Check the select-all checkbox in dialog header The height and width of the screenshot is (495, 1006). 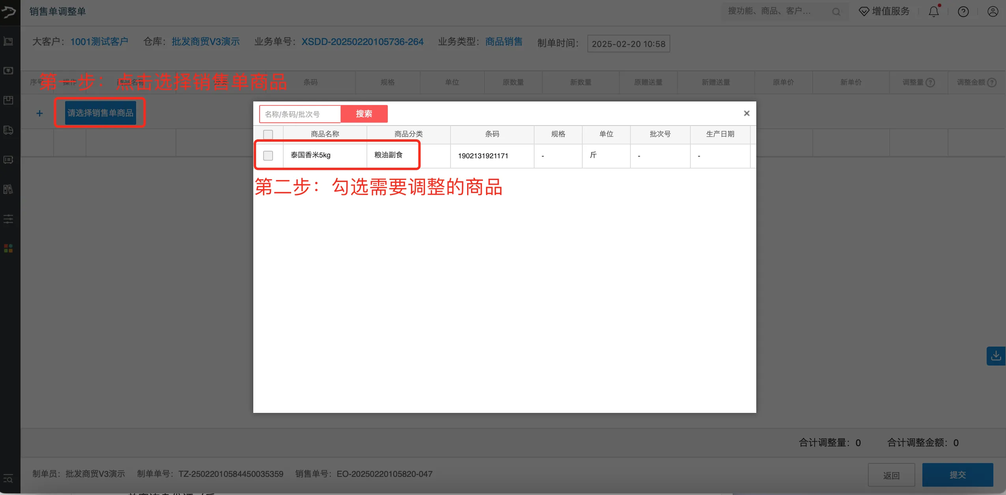tap(267, 135)
